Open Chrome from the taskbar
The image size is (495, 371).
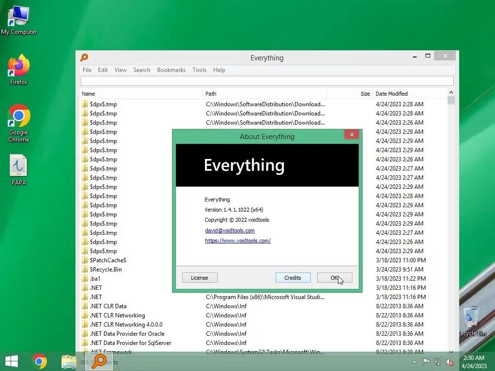40,361
